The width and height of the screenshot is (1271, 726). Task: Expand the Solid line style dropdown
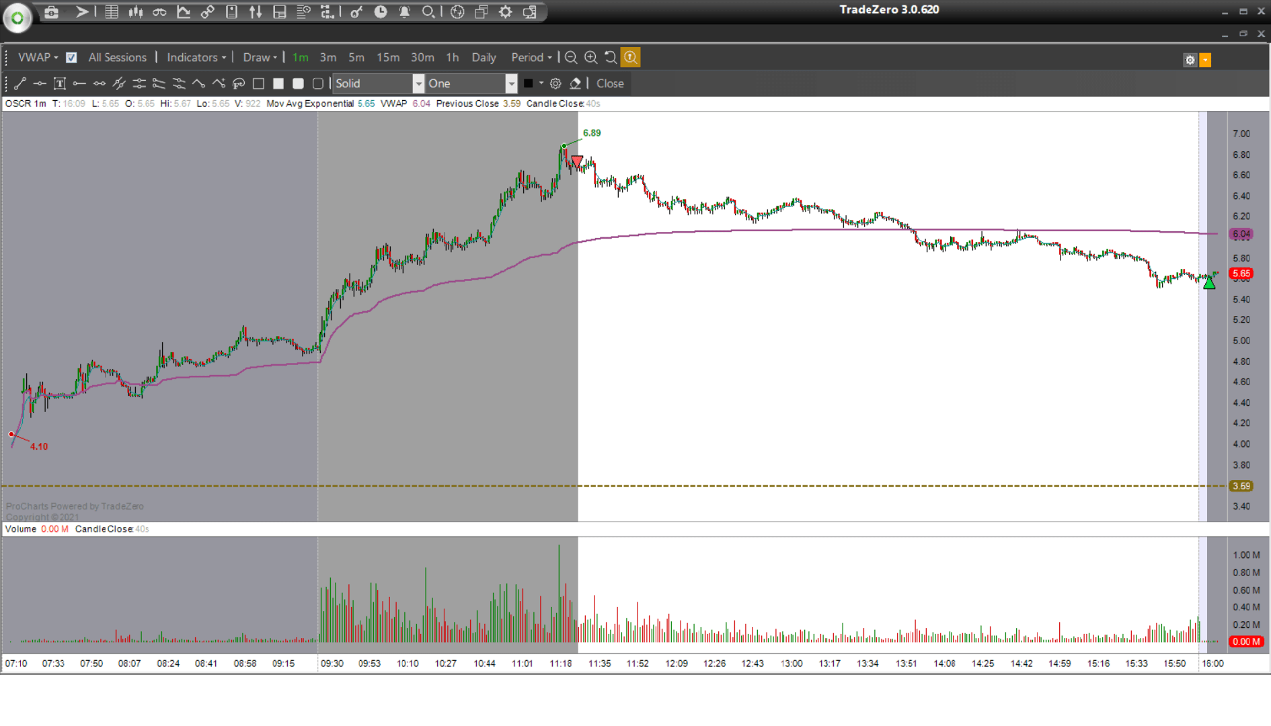[379, 83]
